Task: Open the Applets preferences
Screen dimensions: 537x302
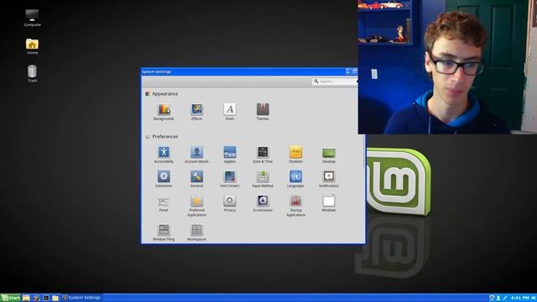Action: 230,154
